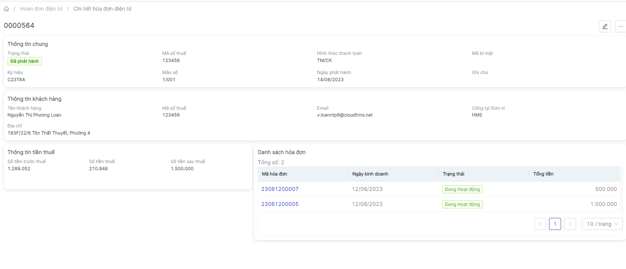
Task: Click Ngày kinh doanh column header
Action: point(370,174)
